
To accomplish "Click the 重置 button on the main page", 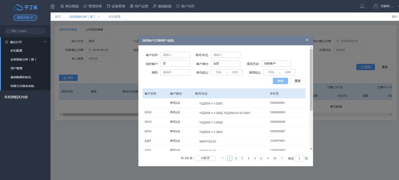I will [x=384, y=67].
